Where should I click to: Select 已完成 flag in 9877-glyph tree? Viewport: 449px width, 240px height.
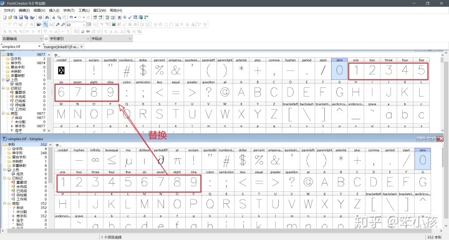tap(20, 101)
